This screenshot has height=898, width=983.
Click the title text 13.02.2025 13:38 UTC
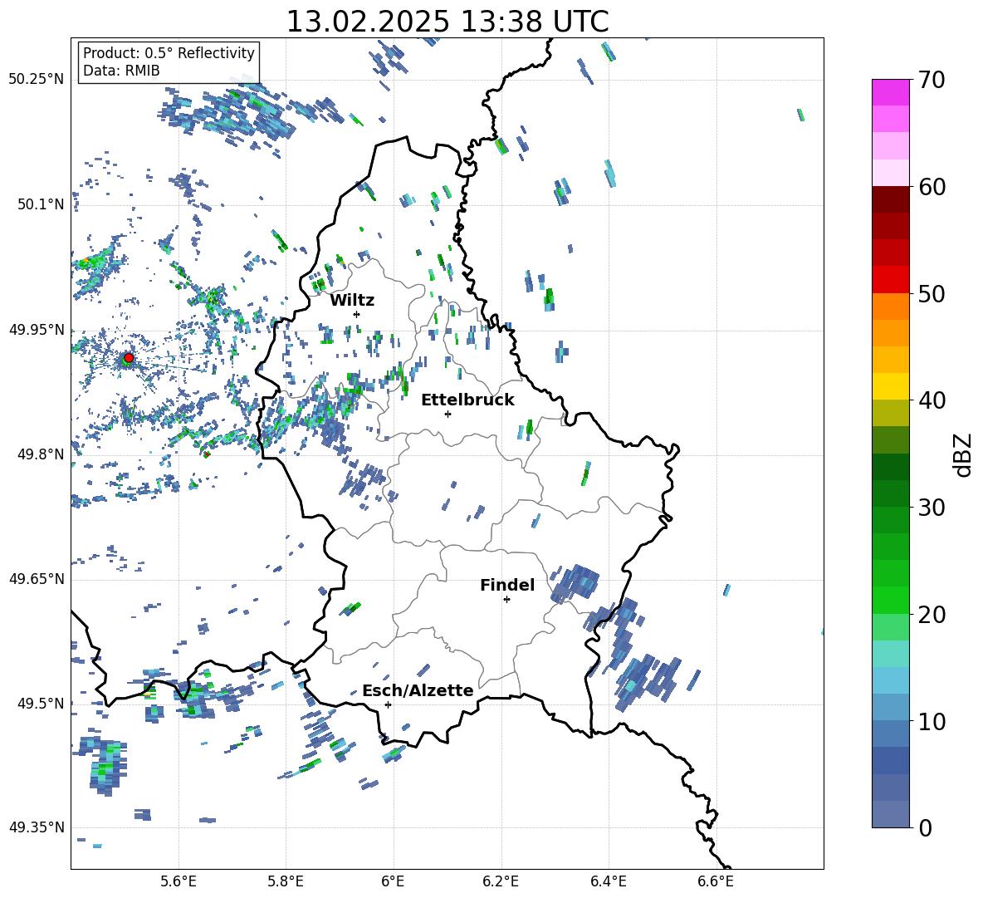(x=447, y=22)
